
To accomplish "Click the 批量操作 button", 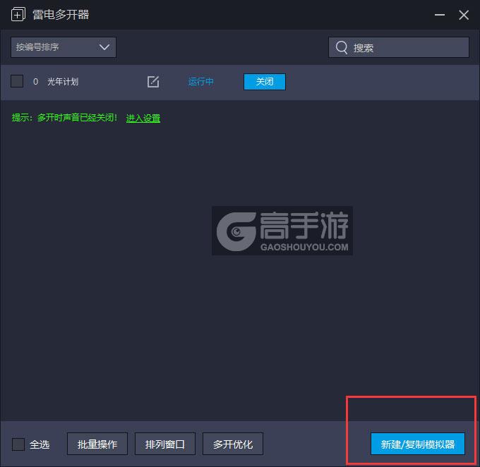I will 97,444.
